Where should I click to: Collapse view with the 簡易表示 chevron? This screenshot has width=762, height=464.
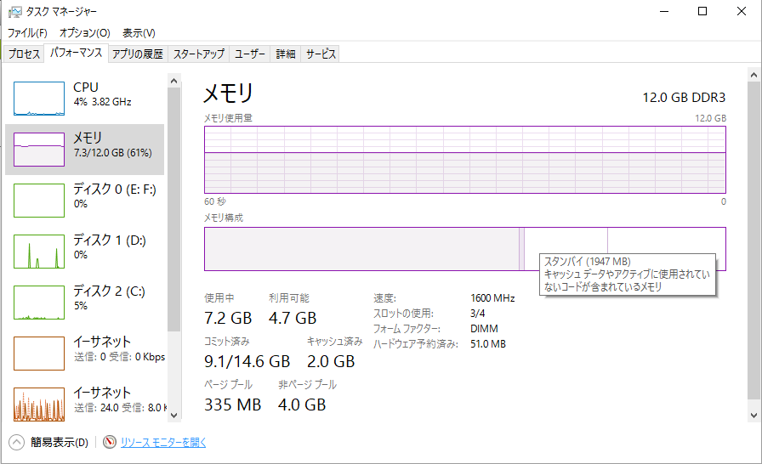coord(16,442)
